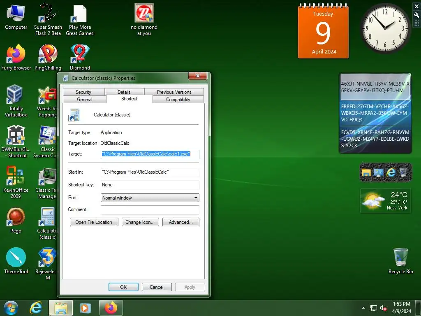The image size is (421, 316).
Task: Open the Windows Start orb
Action: pyautogui.click(x=11, y=308)
